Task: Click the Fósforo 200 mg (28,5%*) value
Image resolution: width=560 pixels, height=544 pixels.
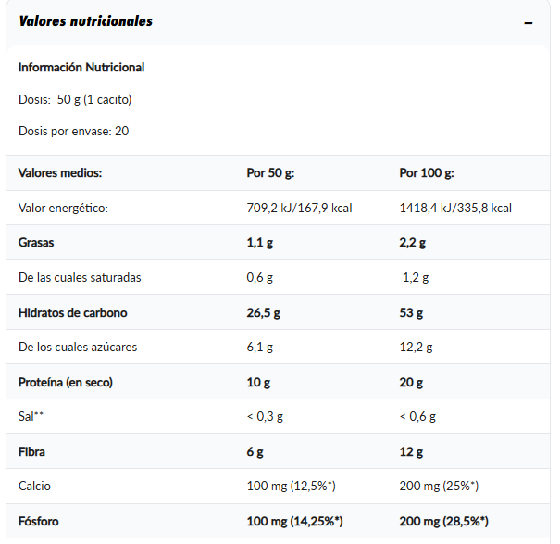Action: tap(443, 521)
